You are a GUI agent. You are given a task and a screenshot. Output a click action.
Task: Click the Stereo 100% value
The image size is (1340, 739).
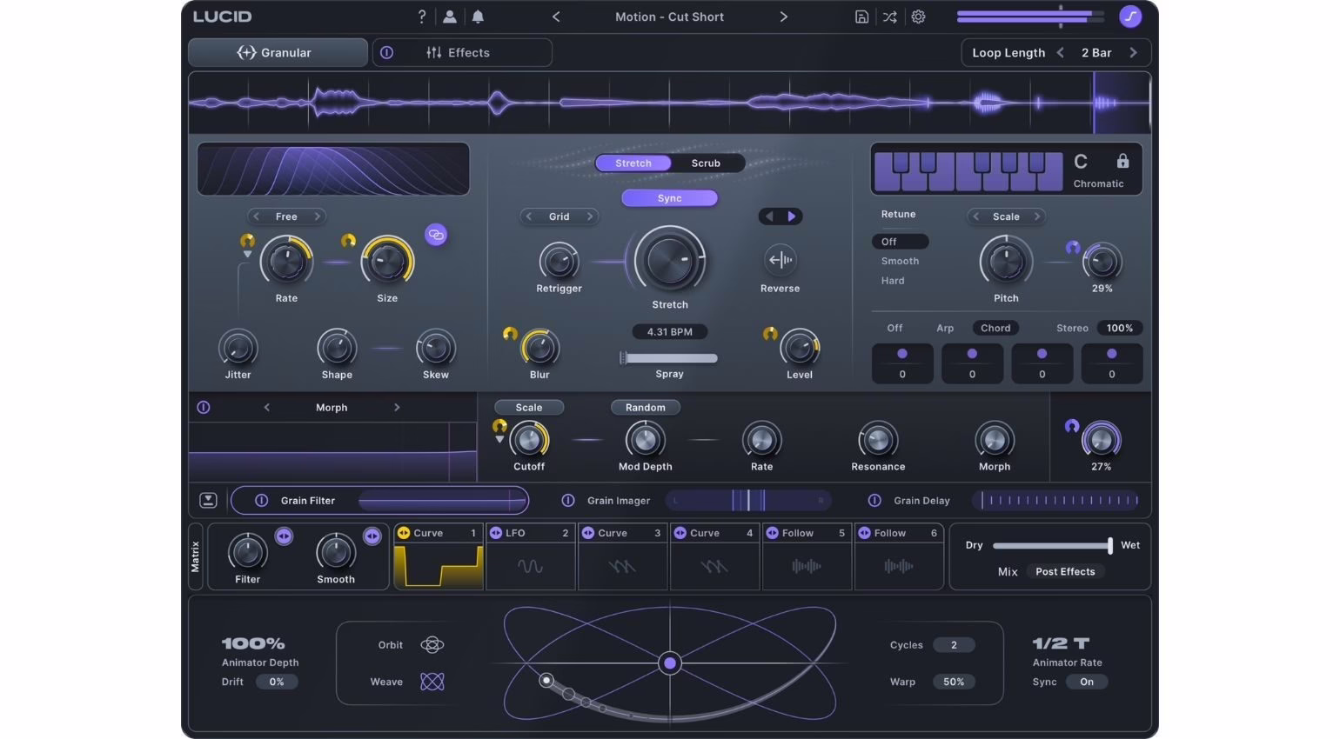[x=1119, y=328]
